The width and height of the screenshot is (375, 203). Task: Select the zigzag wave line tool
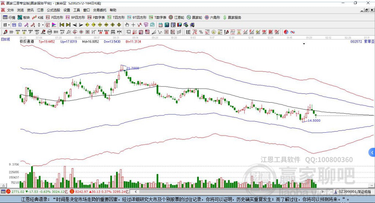coord(160,32)
